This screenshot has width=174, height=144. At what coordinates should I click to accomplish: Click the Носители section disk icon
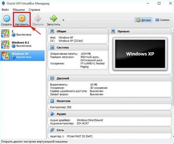52,101
